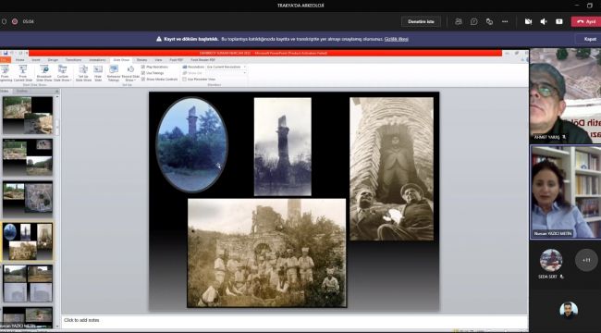Switch to the Transitions ribbon tab
This screenshot has height=333, width=601.
(74, 60)
